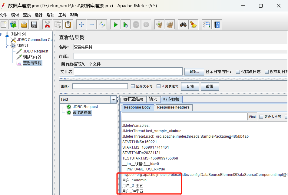Open the 文件 menu

pyautogui.click(x=3, y=15)
